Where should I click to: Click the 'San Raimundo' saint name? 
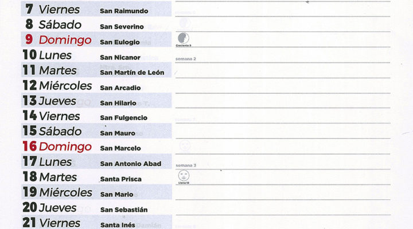click(124, 11)
